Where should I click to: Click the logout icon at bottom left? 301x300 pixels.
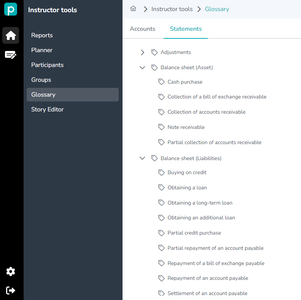(11, 290)
